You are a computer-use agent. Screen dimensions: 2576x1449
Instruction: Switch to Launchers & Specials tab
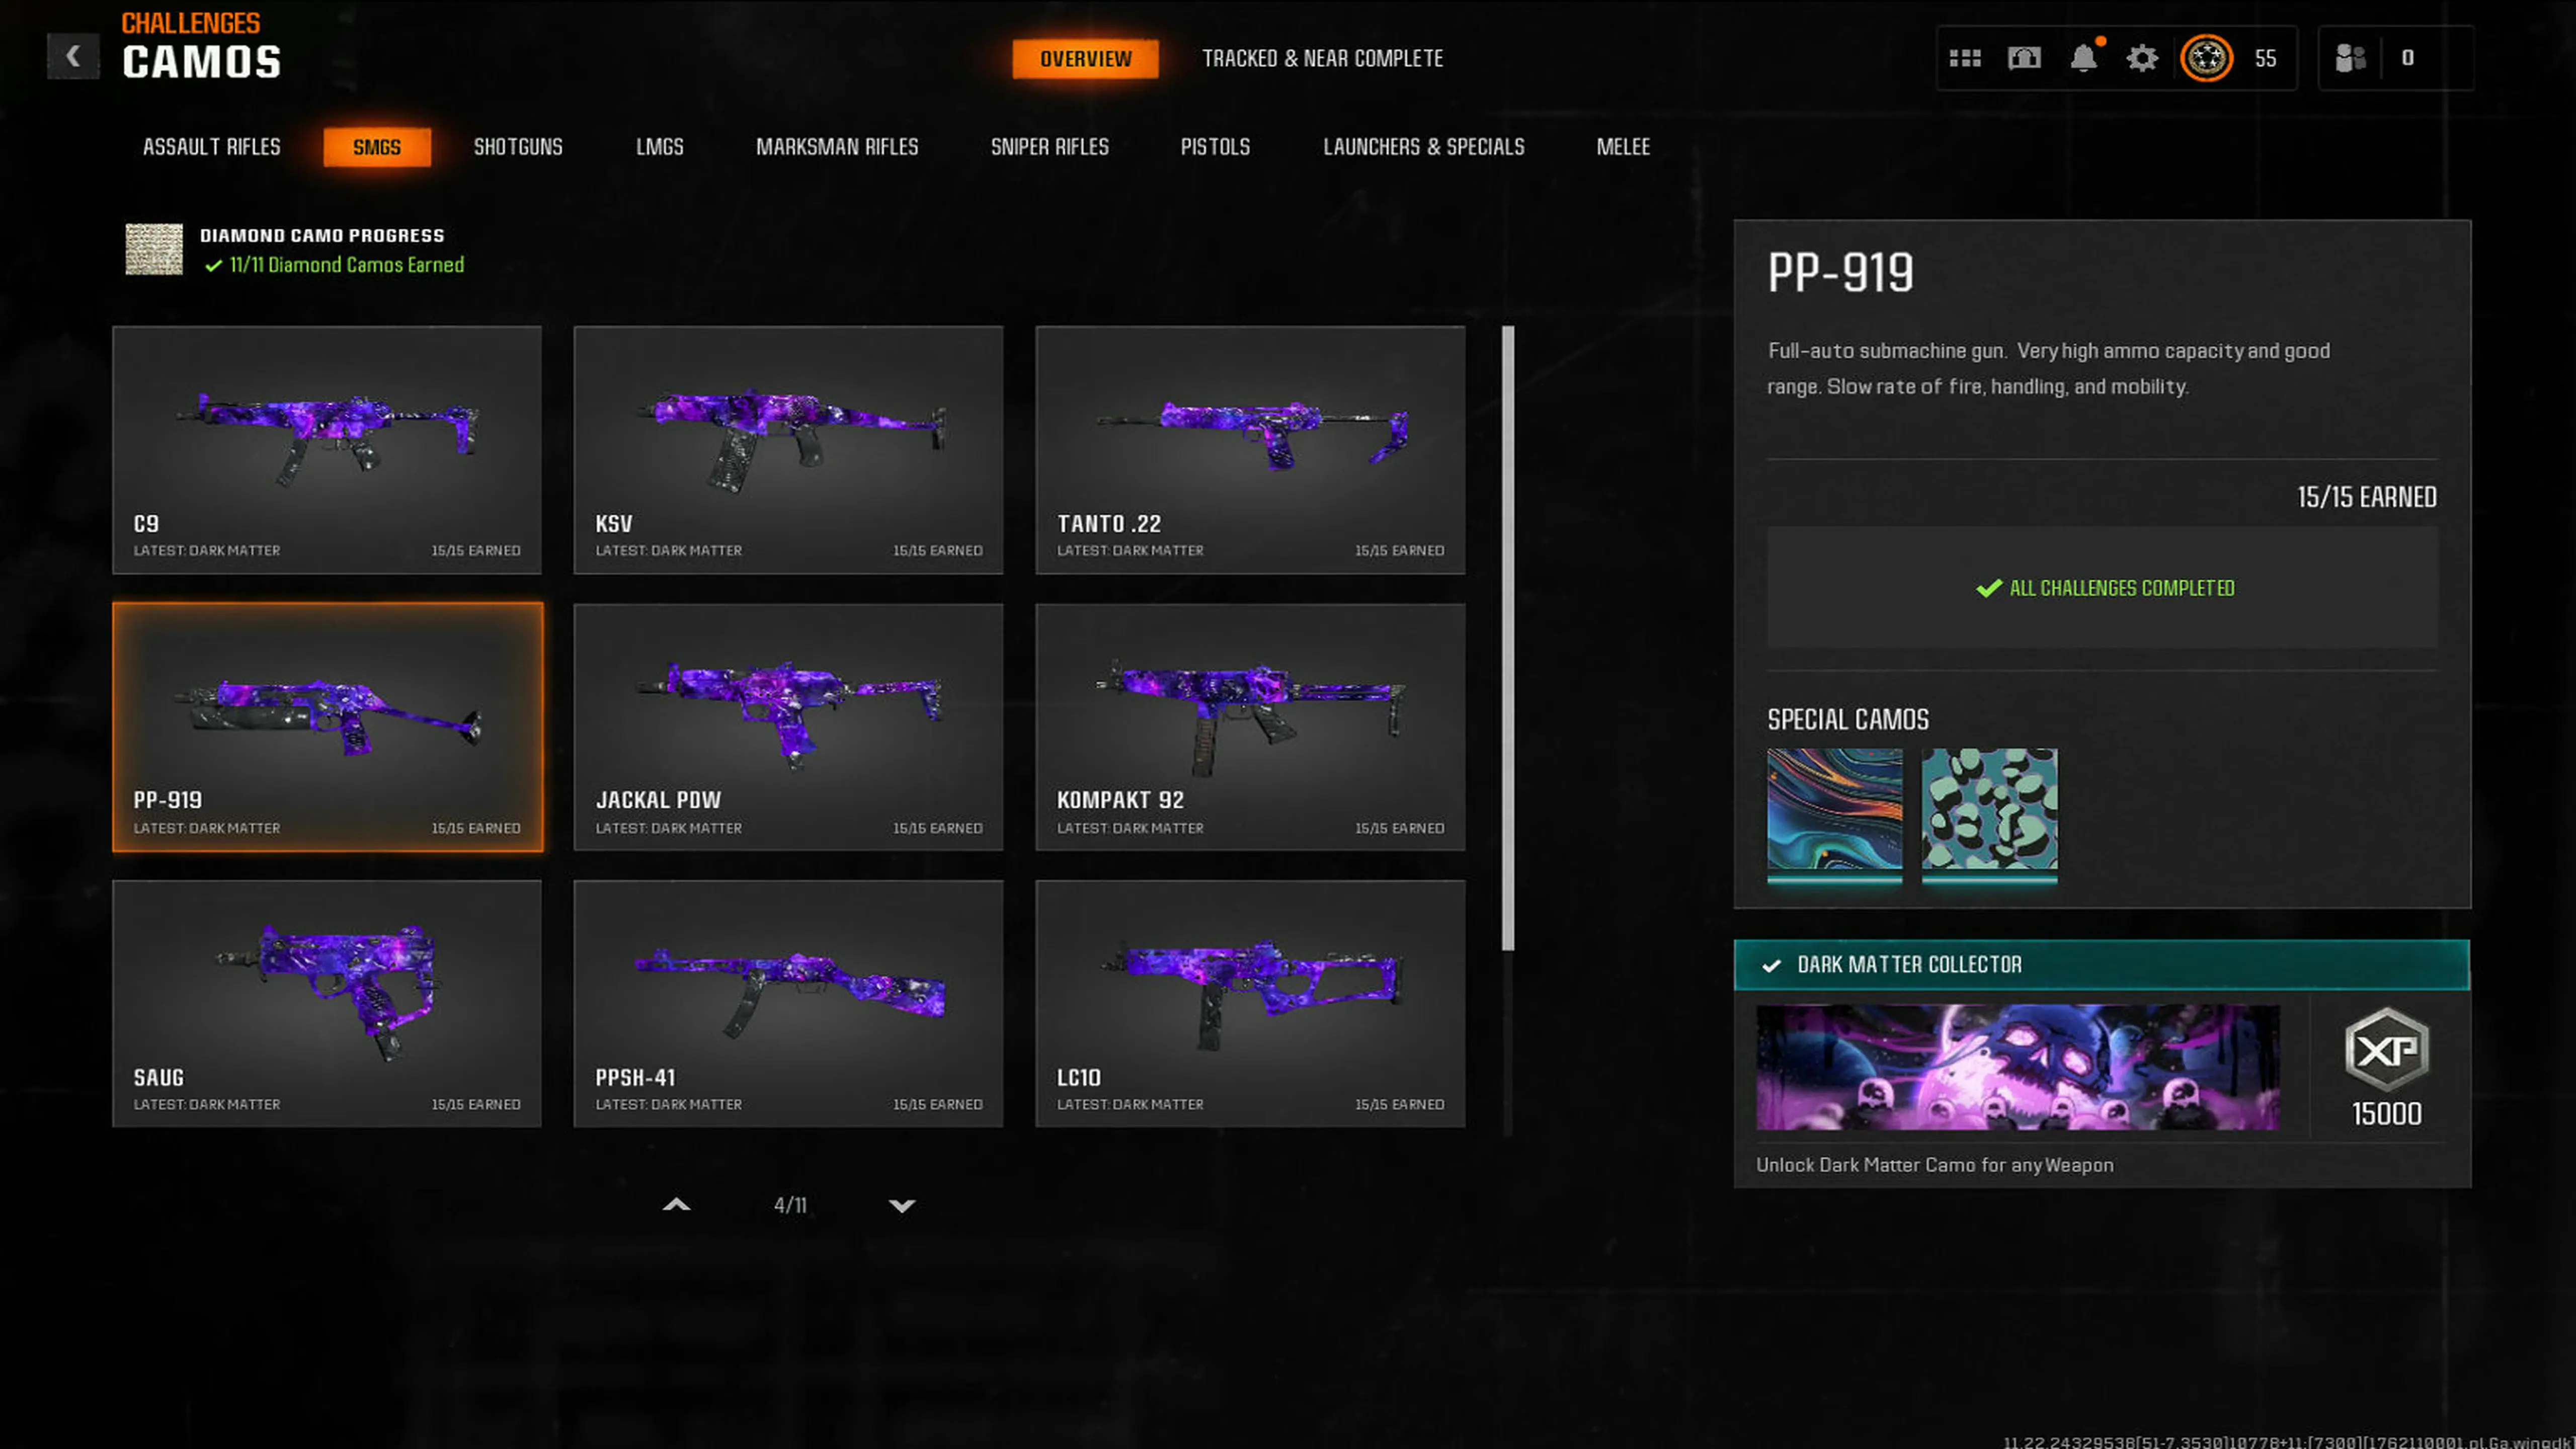click(x=1423, y=147)
